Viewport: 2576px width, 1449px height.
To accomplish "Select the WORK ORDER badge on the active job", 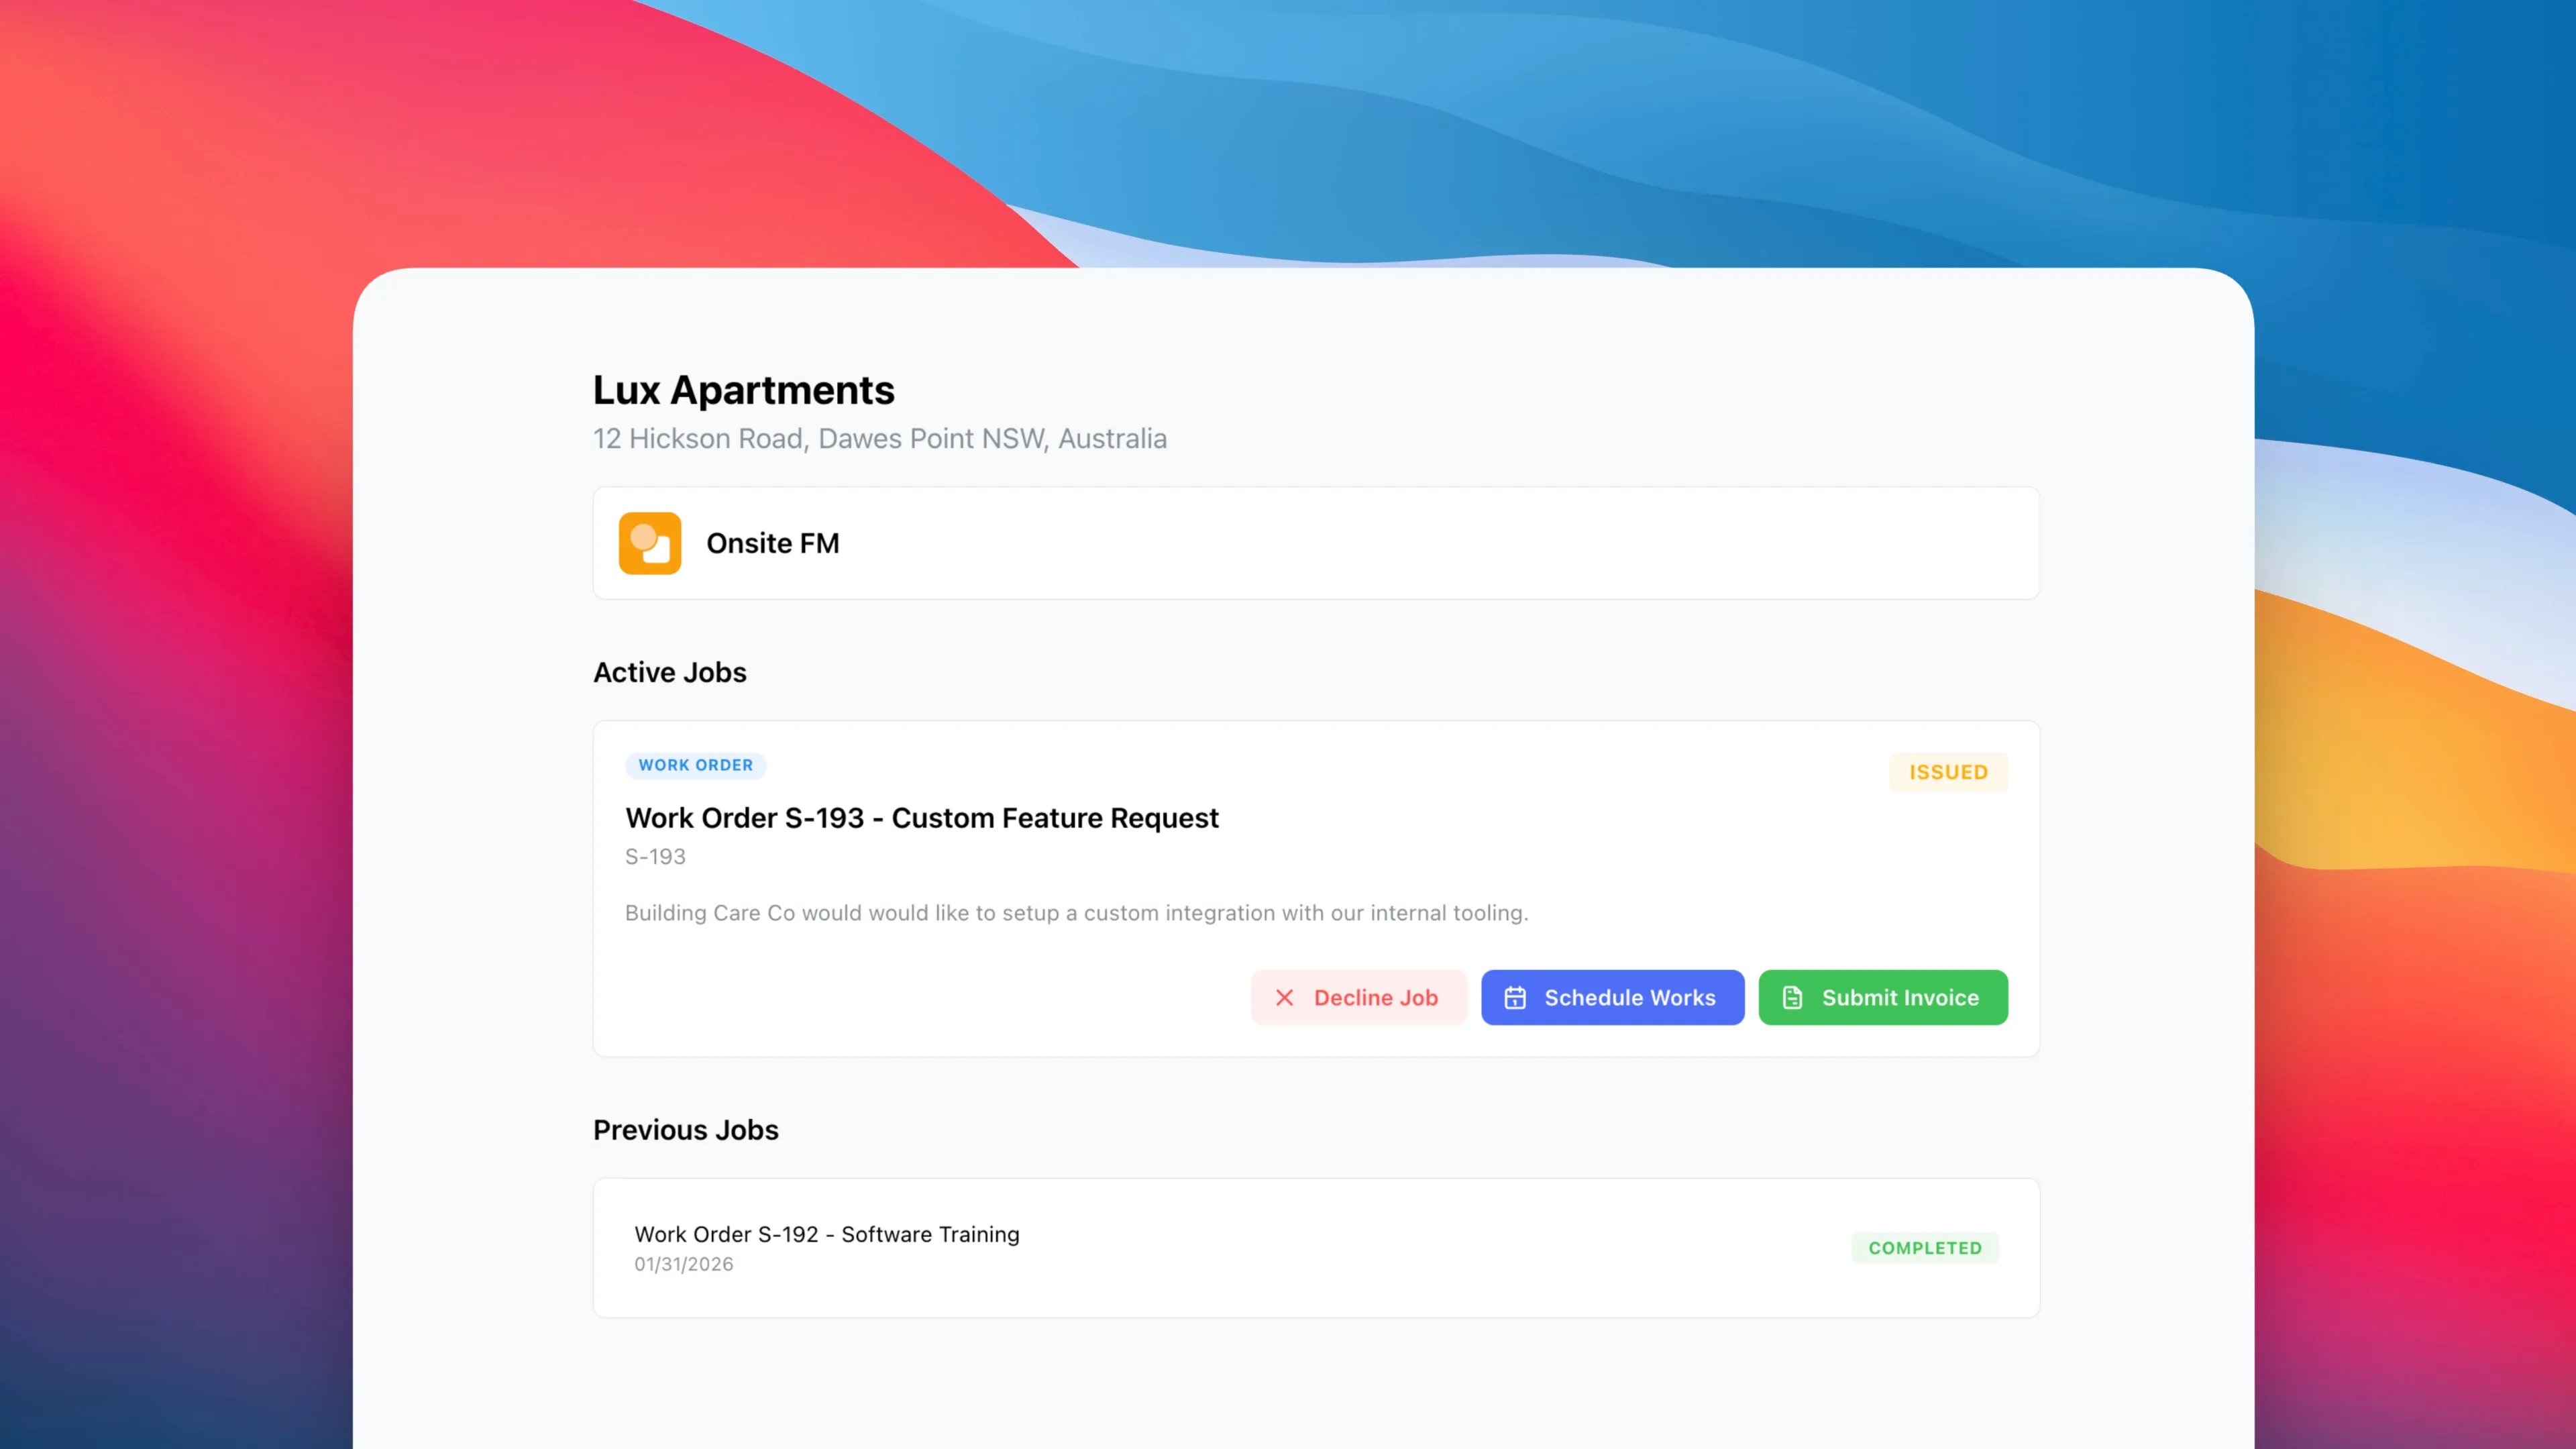I will [x=696, y=765].
